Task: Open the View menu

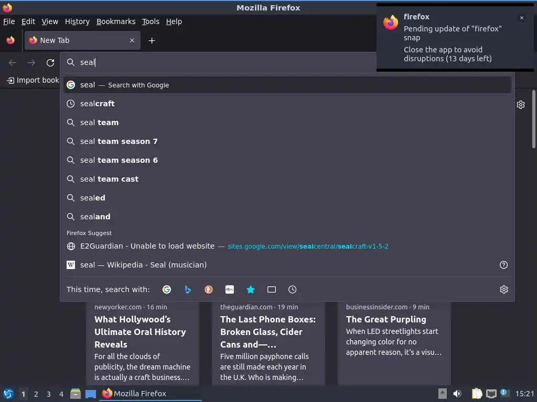Action: coord(50,21)
